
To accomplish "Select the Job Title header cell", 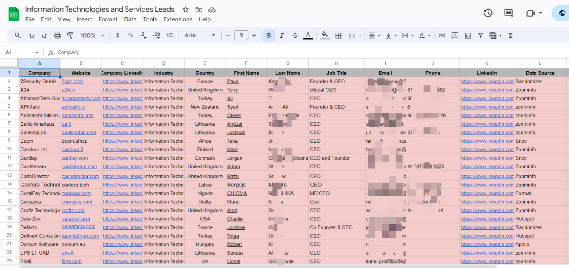I will coord(337,73).
